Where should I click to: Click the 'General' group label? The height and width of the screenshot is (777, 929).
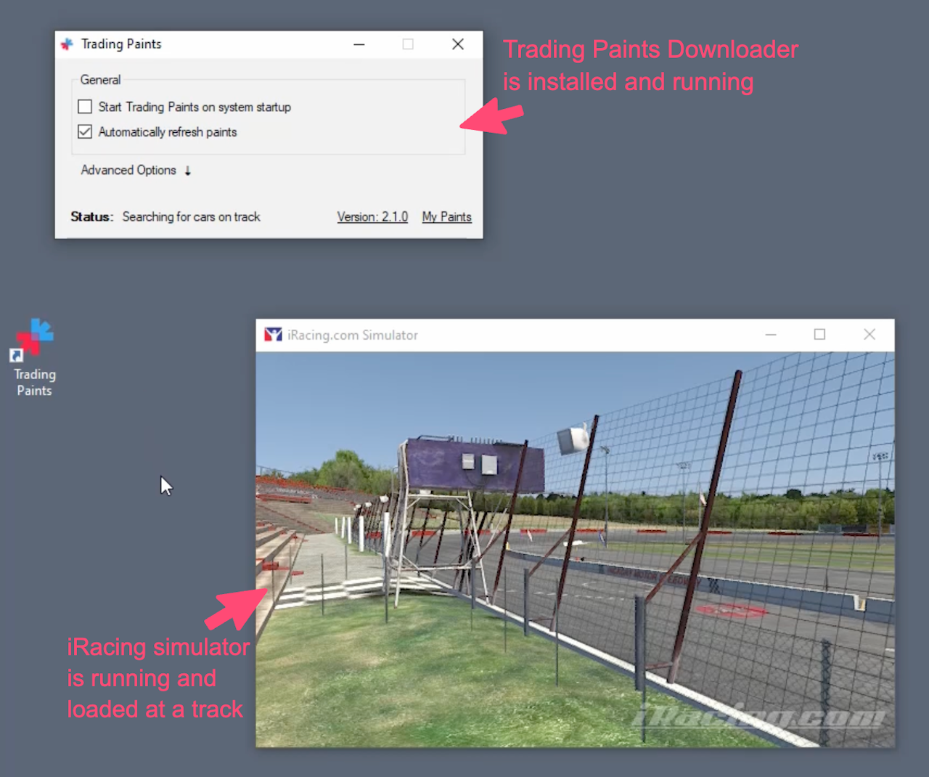100,80
